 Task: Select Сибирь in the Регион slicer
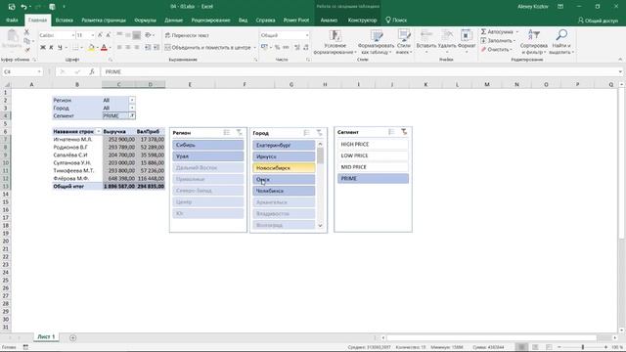[207, 145]
